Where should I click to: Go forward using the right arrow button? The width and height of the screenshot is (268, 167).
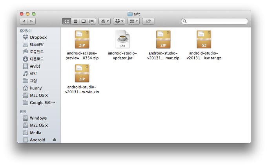(x=32, y=21)
